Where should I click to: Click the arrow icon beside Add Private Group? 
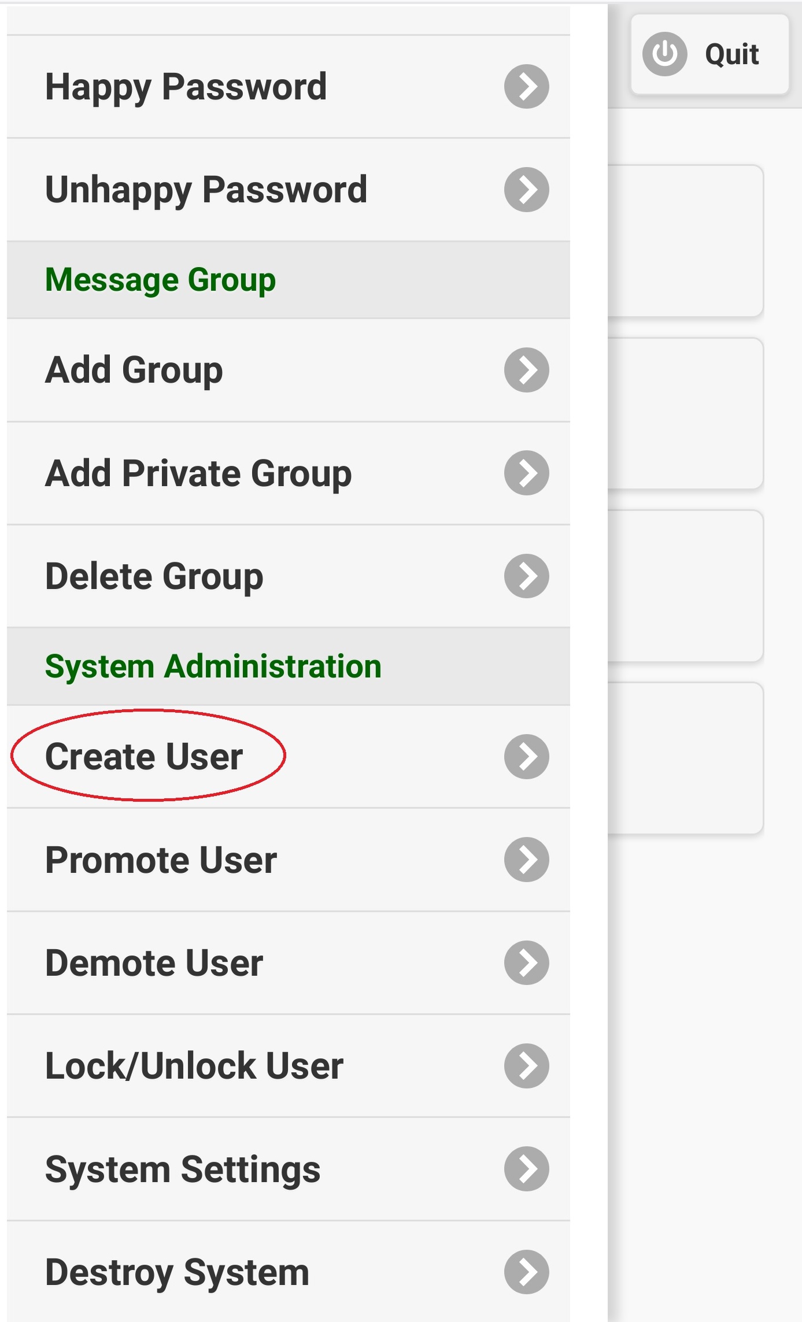click(x=526, y=473)
